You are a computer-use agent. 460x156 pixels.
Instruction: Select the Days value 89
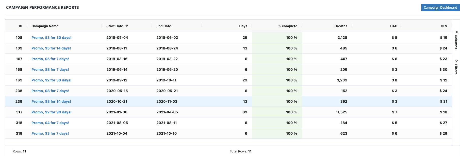tap(245, 112)
